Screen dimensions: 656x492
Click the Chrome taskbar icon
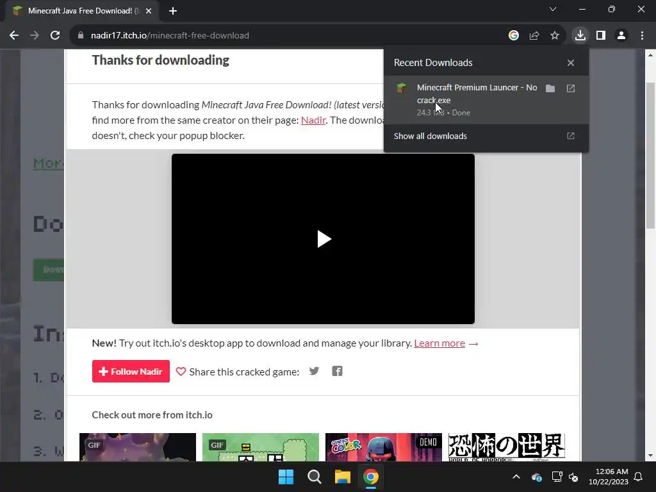click(371, 477)
